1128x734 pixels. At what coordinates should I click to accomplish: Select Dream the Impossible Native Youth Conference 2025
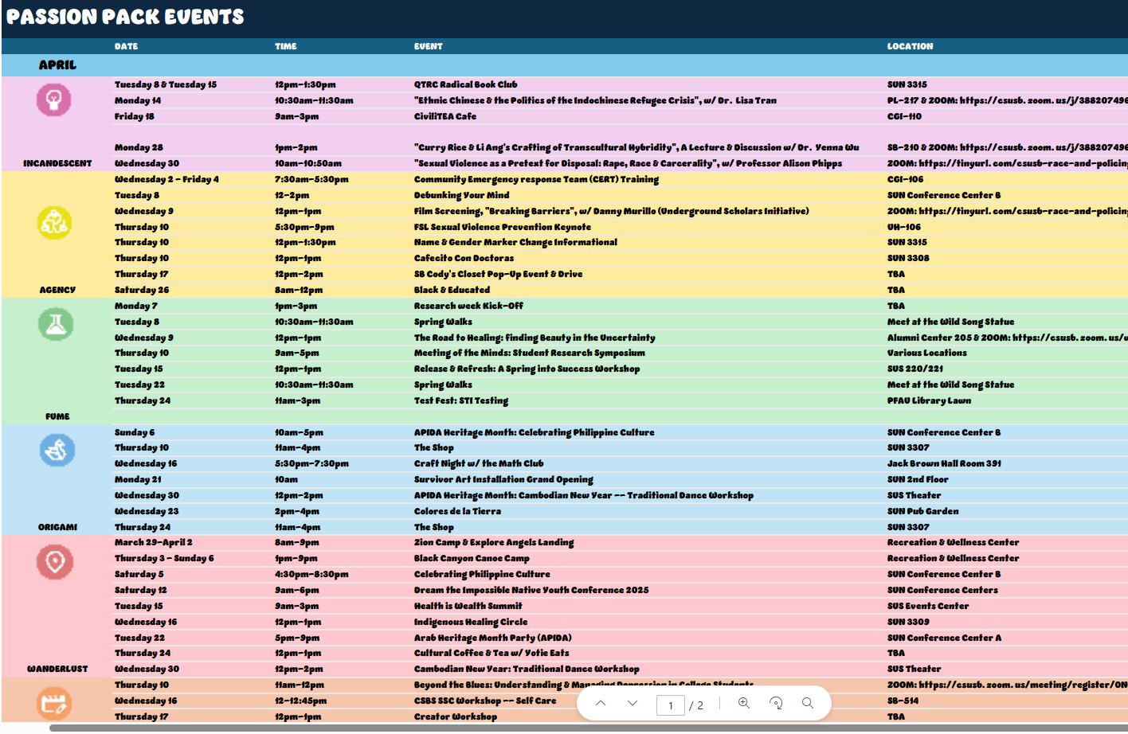tap(531, 590)
